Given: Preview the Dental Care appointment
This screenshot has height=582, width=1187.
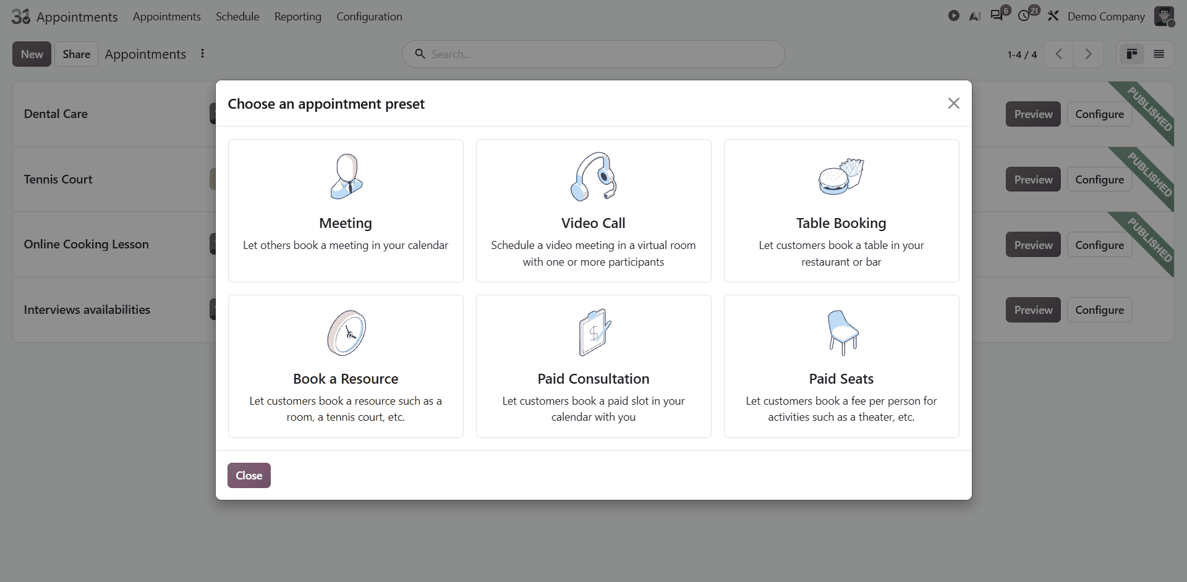Looking at the screenshot, I should coord(1033,114).
